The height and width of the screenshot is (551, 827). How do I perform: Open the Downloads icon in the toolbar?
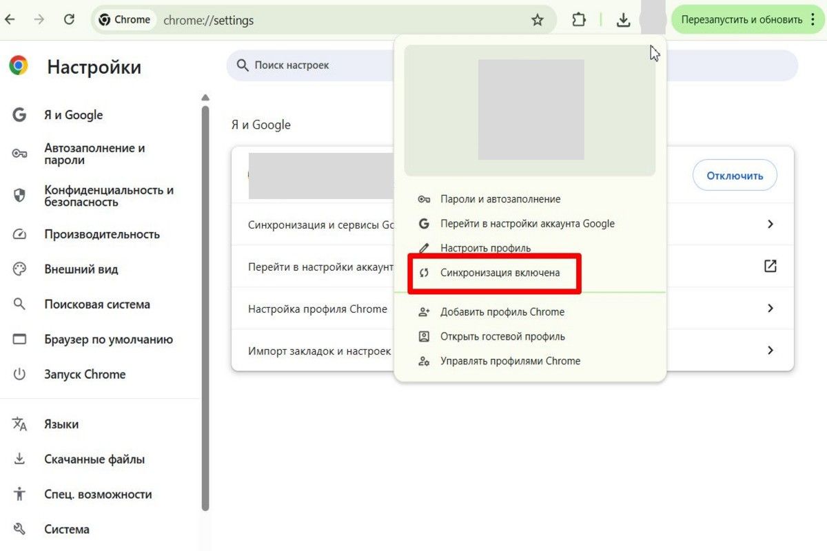[x=623, y=19]
